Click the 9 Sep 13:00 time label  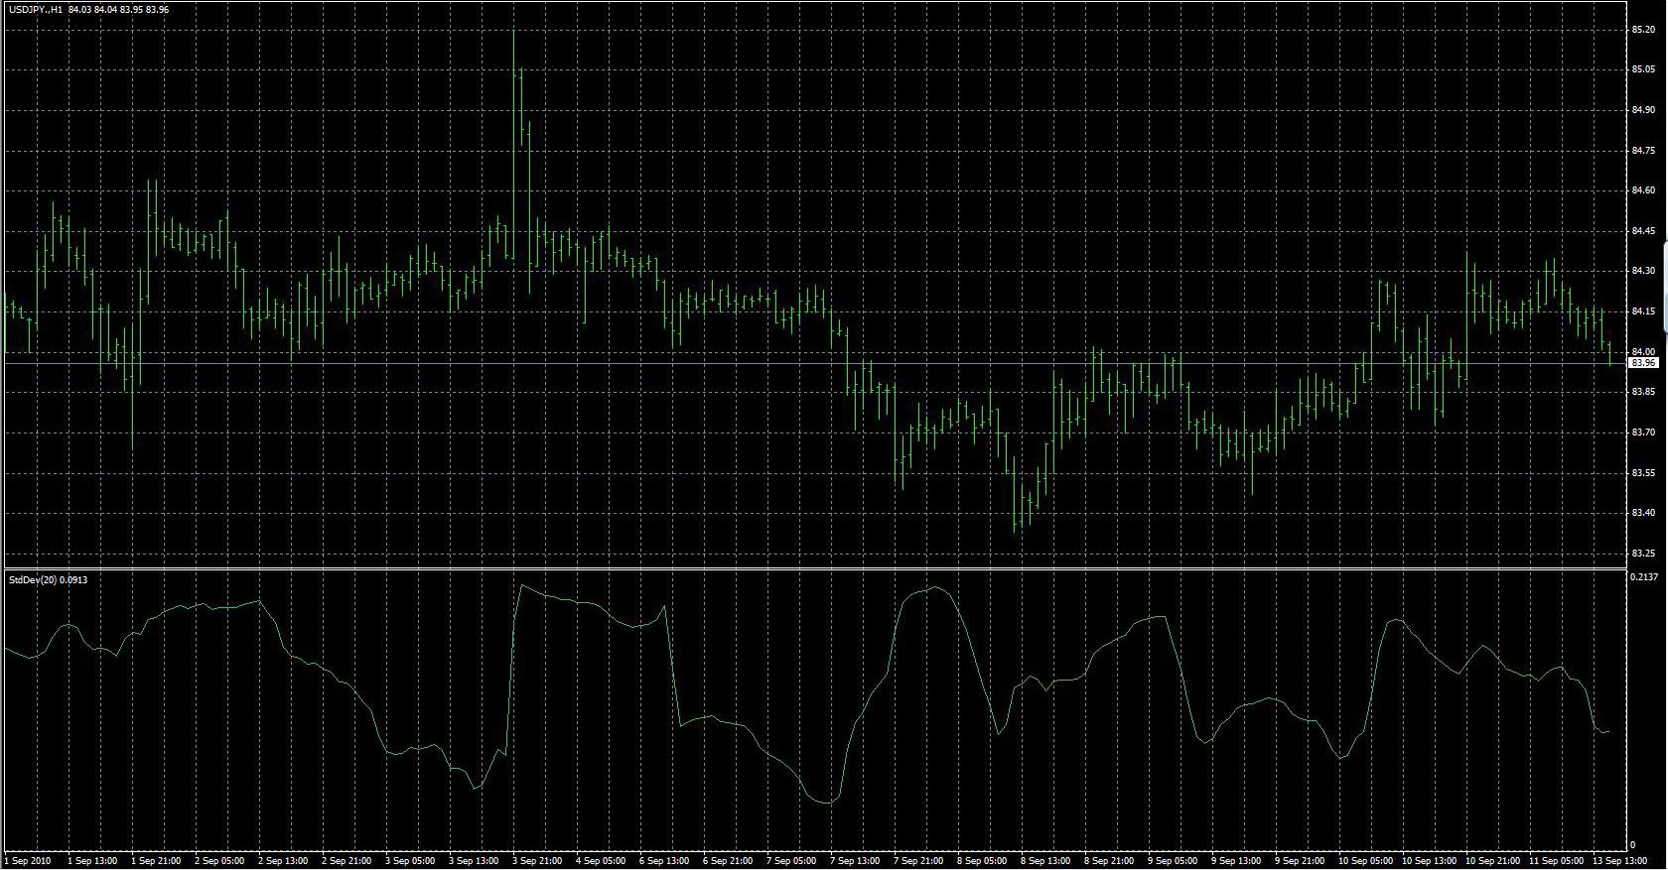pyautogui.click(x=1236, y=861)
